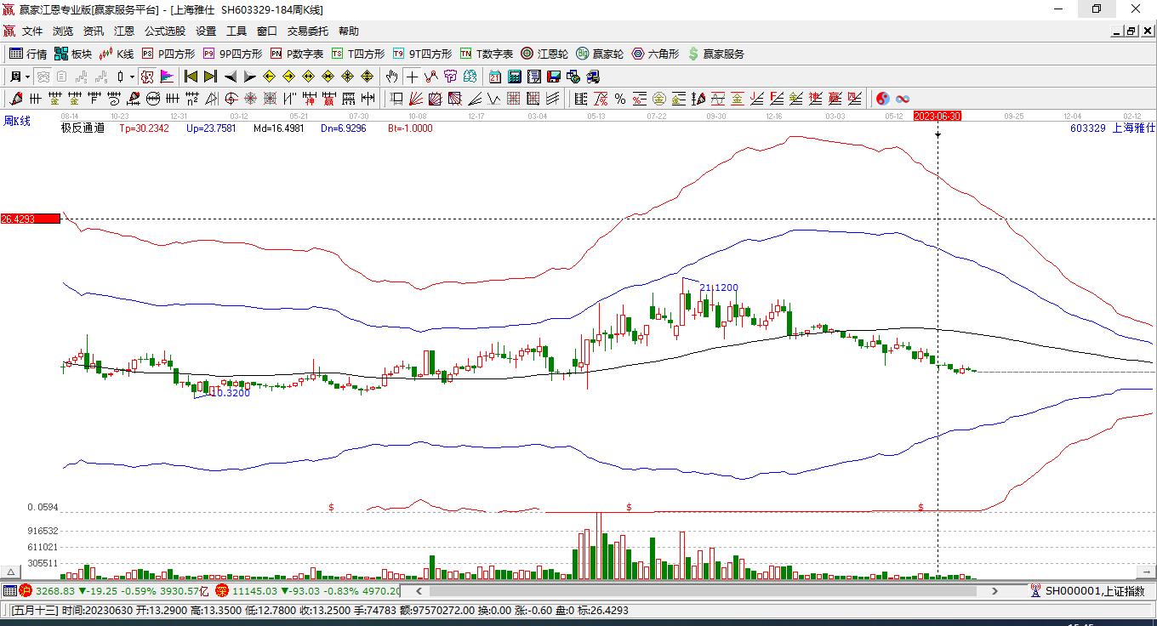Click the inner restore button in menu bar

point(1131,31)
